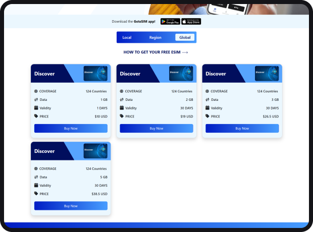The image size is (313, 232).
Task: Click the price tag icon on $19 plan
Action: click(122, 116)
